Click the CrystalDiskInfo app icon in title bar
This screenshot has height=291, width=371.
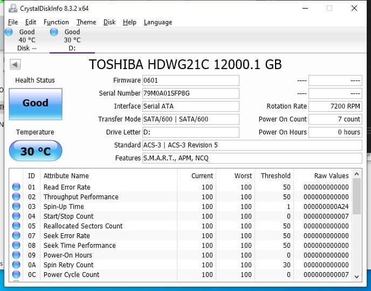pyautogui.click(x=12, y=8)
